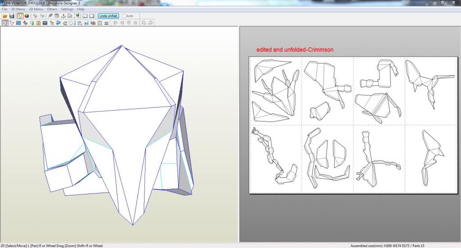The image size is (461, 248).
Task: Enable the Auto checkbox
Action: pos(124,16)
